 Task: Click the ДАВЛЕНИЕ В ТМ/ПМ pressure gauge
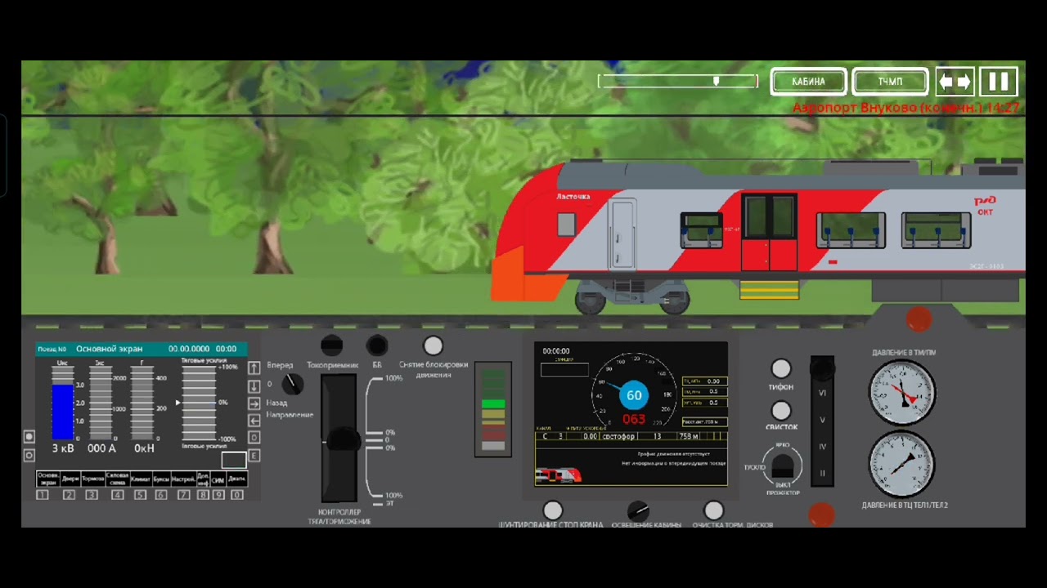(902, 393)
